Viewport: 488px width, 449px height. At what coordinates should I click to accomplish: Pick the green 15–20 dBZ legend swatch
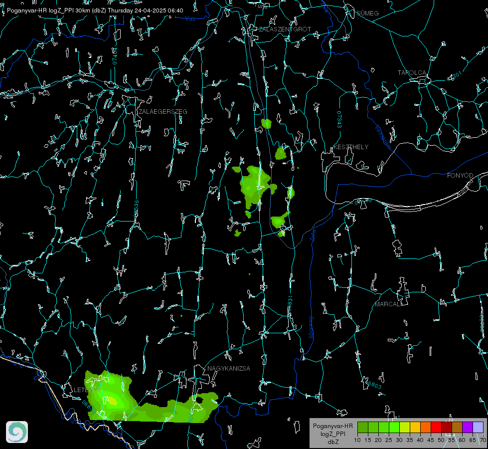pos(373,427)
